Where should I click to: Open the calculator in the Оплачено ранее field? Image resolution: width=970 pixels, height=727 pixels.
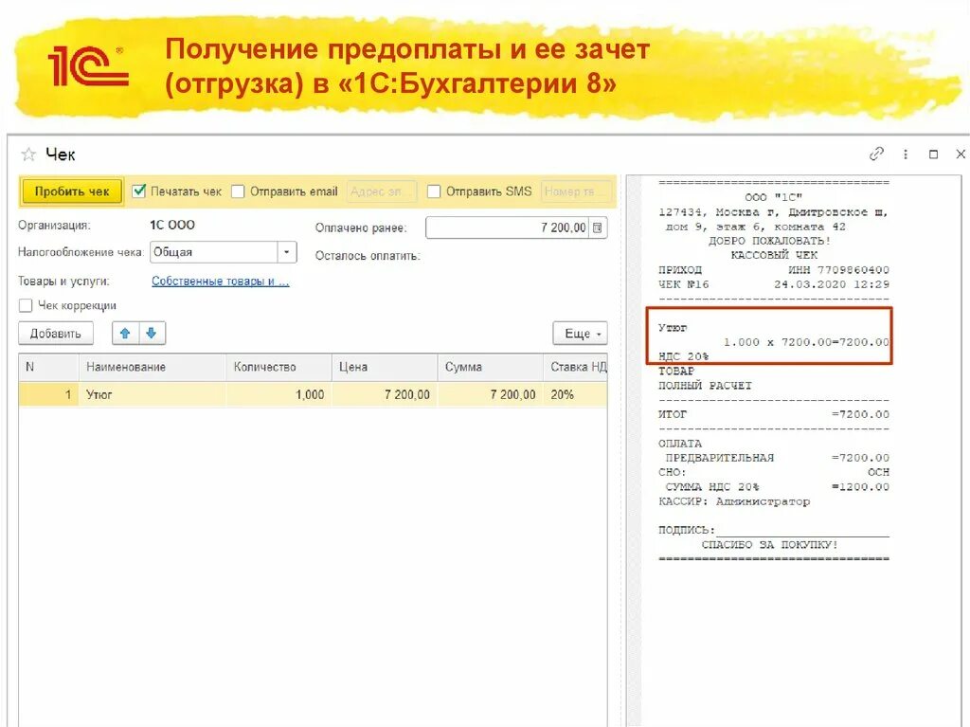(x=598, y=227)
